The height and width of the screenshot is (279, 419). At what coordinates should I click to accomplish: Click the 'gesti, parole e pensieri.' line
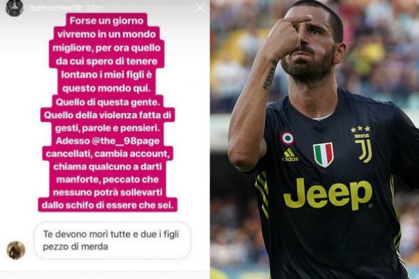click(x=108, y=128)
